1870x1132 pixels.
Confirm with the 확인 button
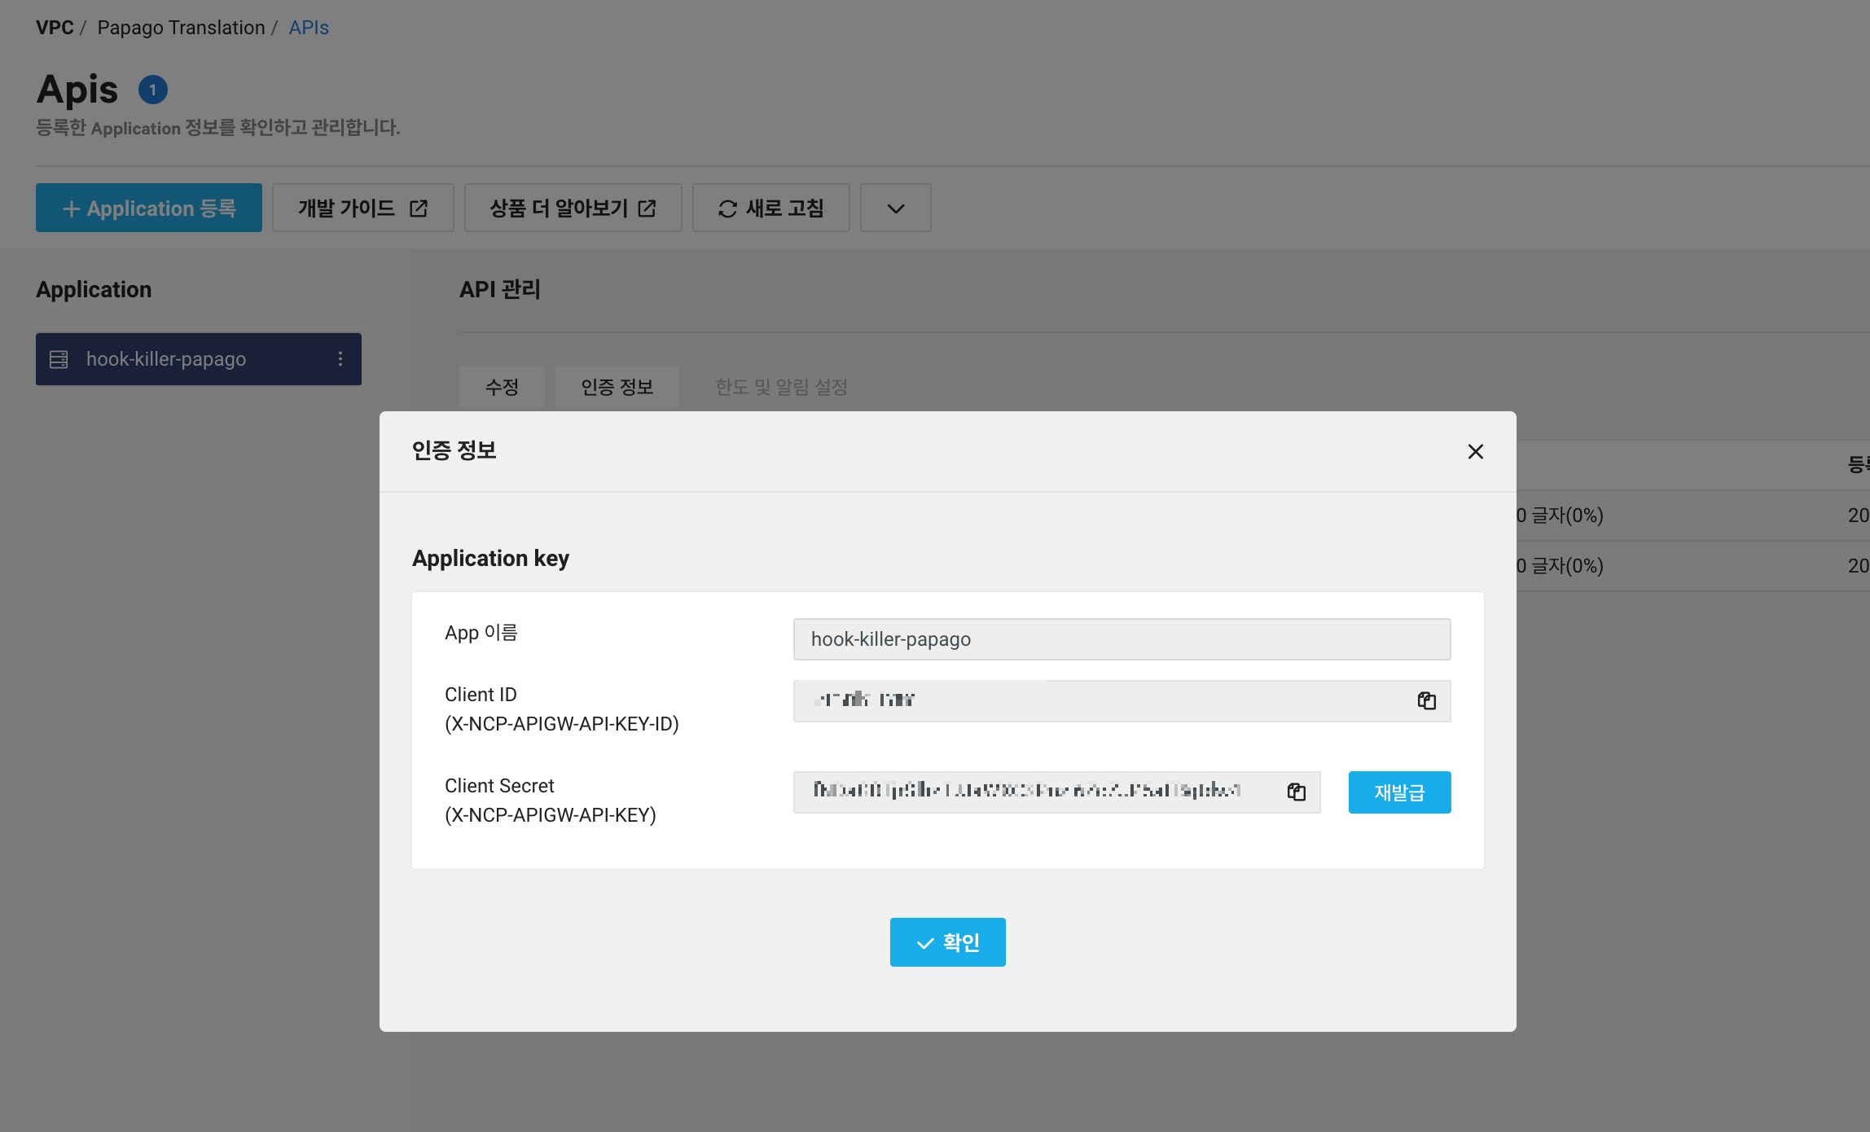[947, 942]
